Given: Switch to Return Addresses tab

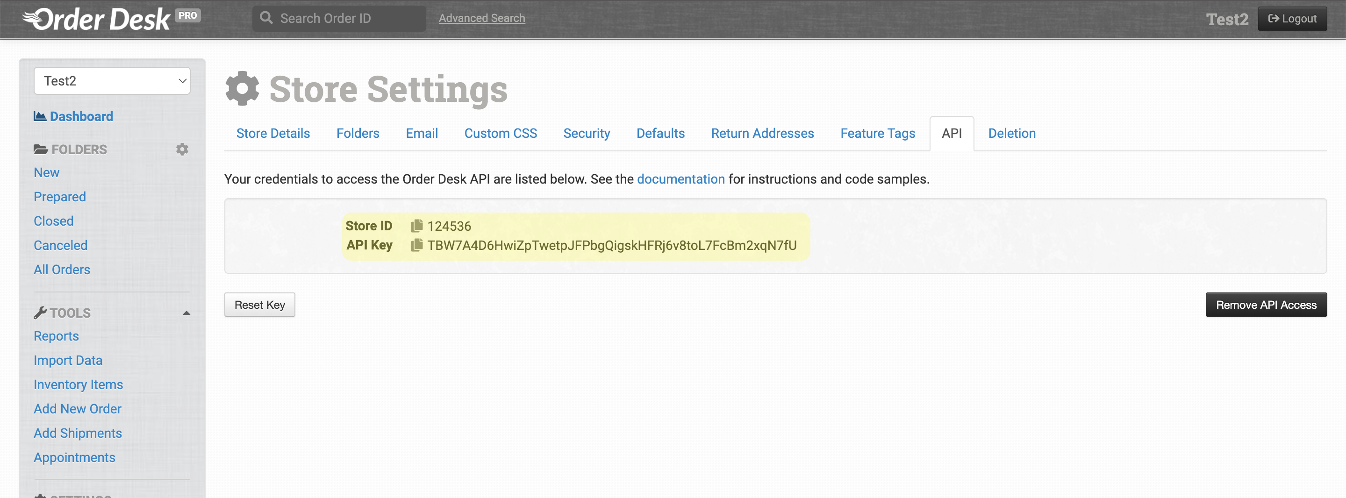Looking at the screenshot, I should 762,134.
